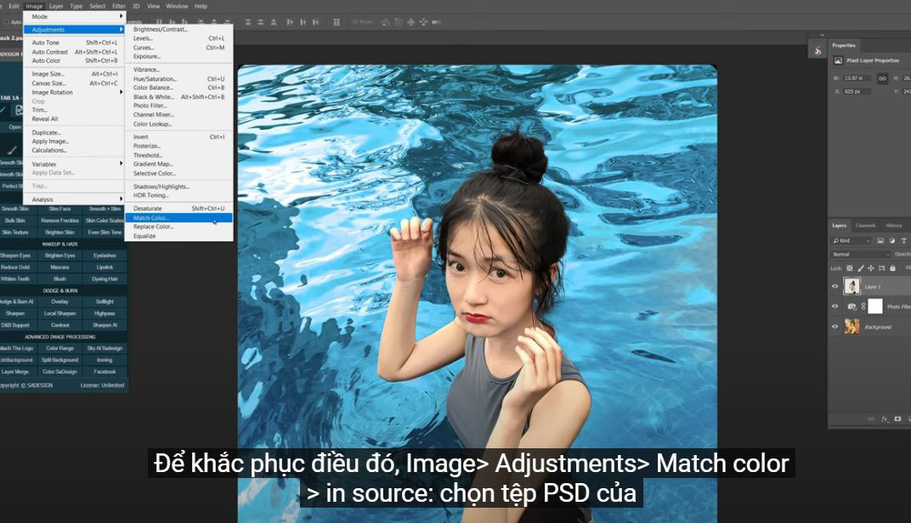Click the width field showing 13.97 in

857,78
